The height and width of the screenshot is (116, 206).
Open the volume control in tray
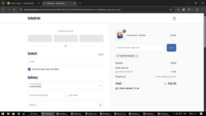[x=177, y=114]
